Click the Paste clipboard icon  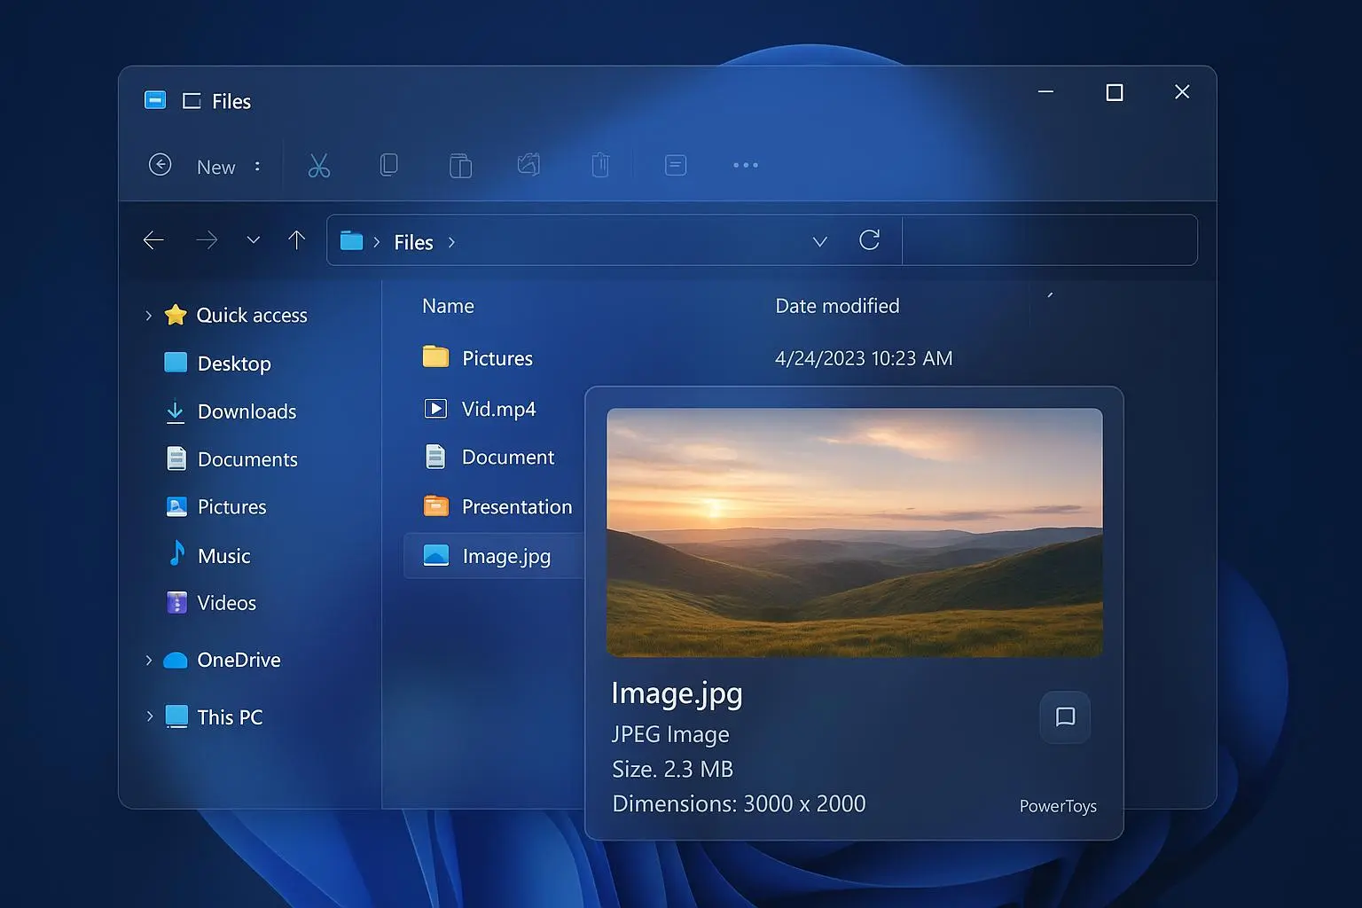460,166
